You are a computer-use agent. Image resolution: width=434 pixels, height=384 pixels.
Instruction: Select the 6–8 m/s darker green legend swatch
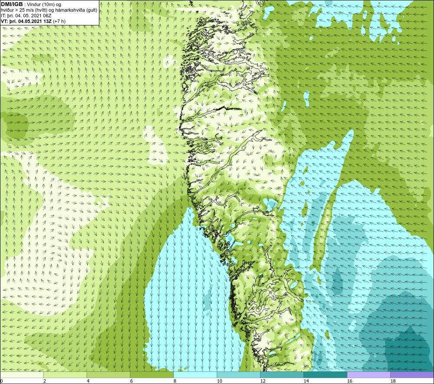tap(151, 375)
